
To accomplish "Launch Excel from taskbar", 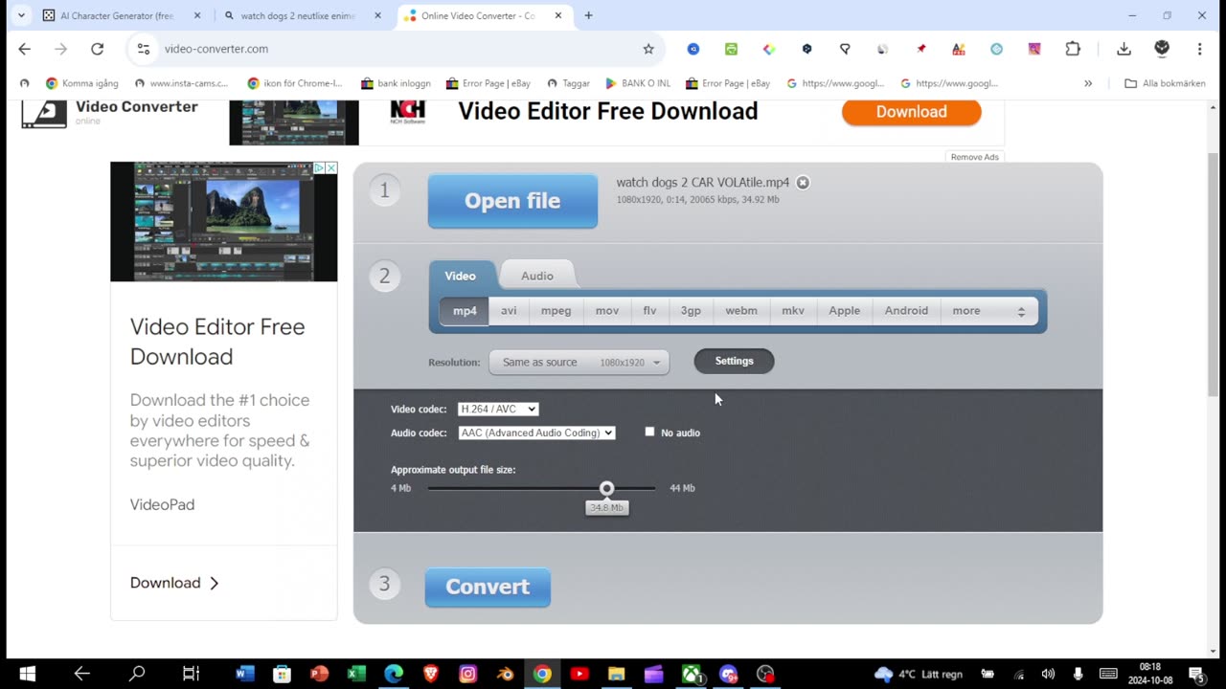I will click(x=356, y=674).
